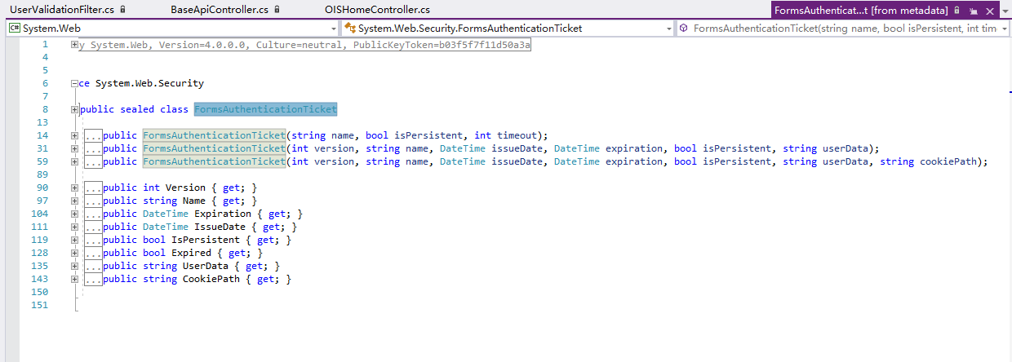Screen dimensions: 1012x362
Task: Click the collapsed ... box before CookiePath property
Action: (x=94, y=279)
